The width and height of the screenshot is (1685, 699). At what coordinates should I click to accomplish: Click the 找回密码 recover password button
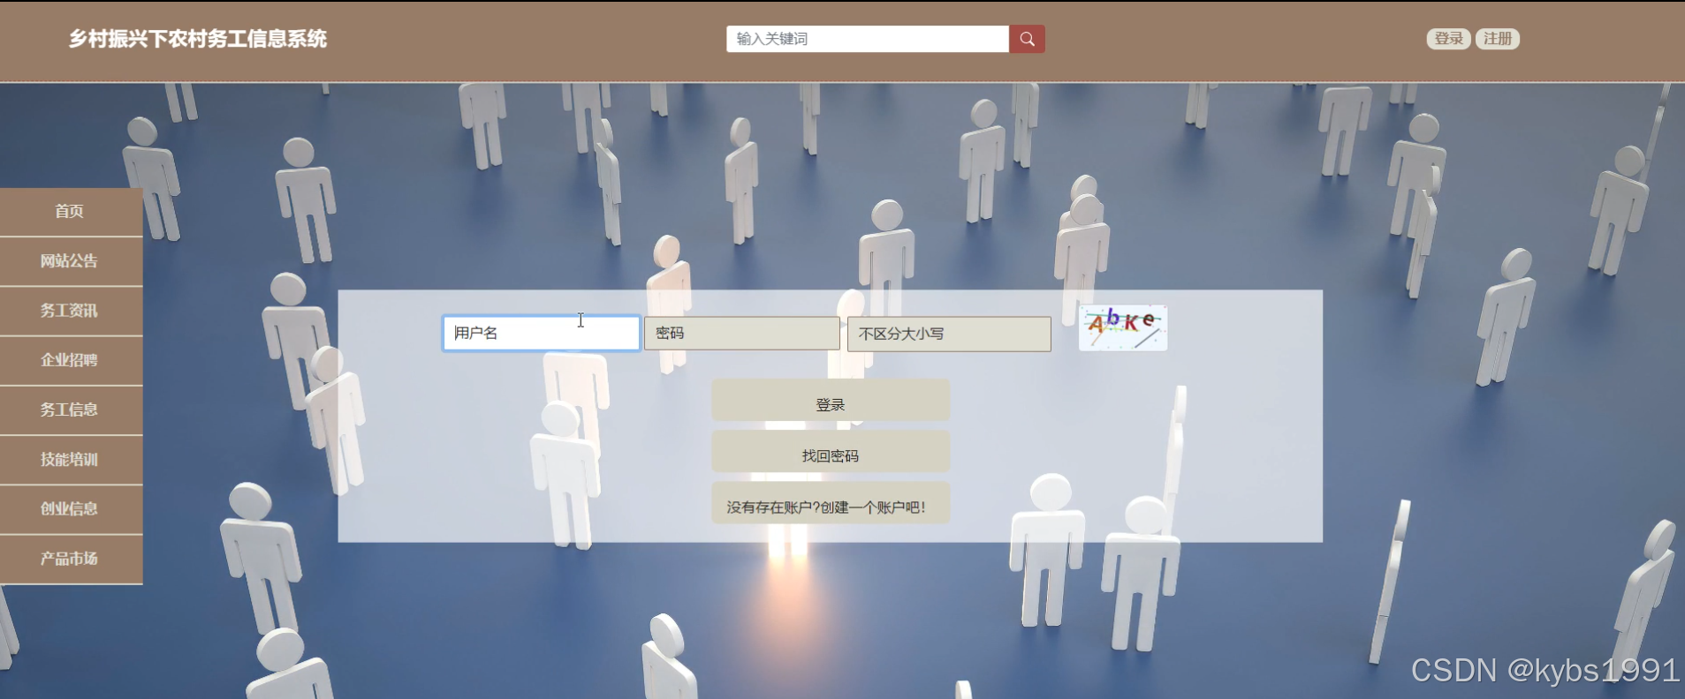pos(831,453)
